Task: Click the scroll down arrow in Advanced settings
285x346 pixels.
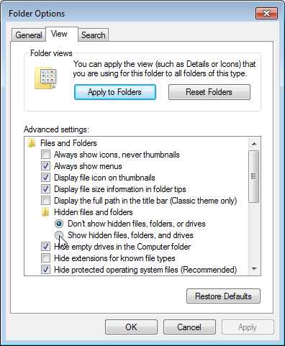Action: pyautogui.click(x=254, y=269)
